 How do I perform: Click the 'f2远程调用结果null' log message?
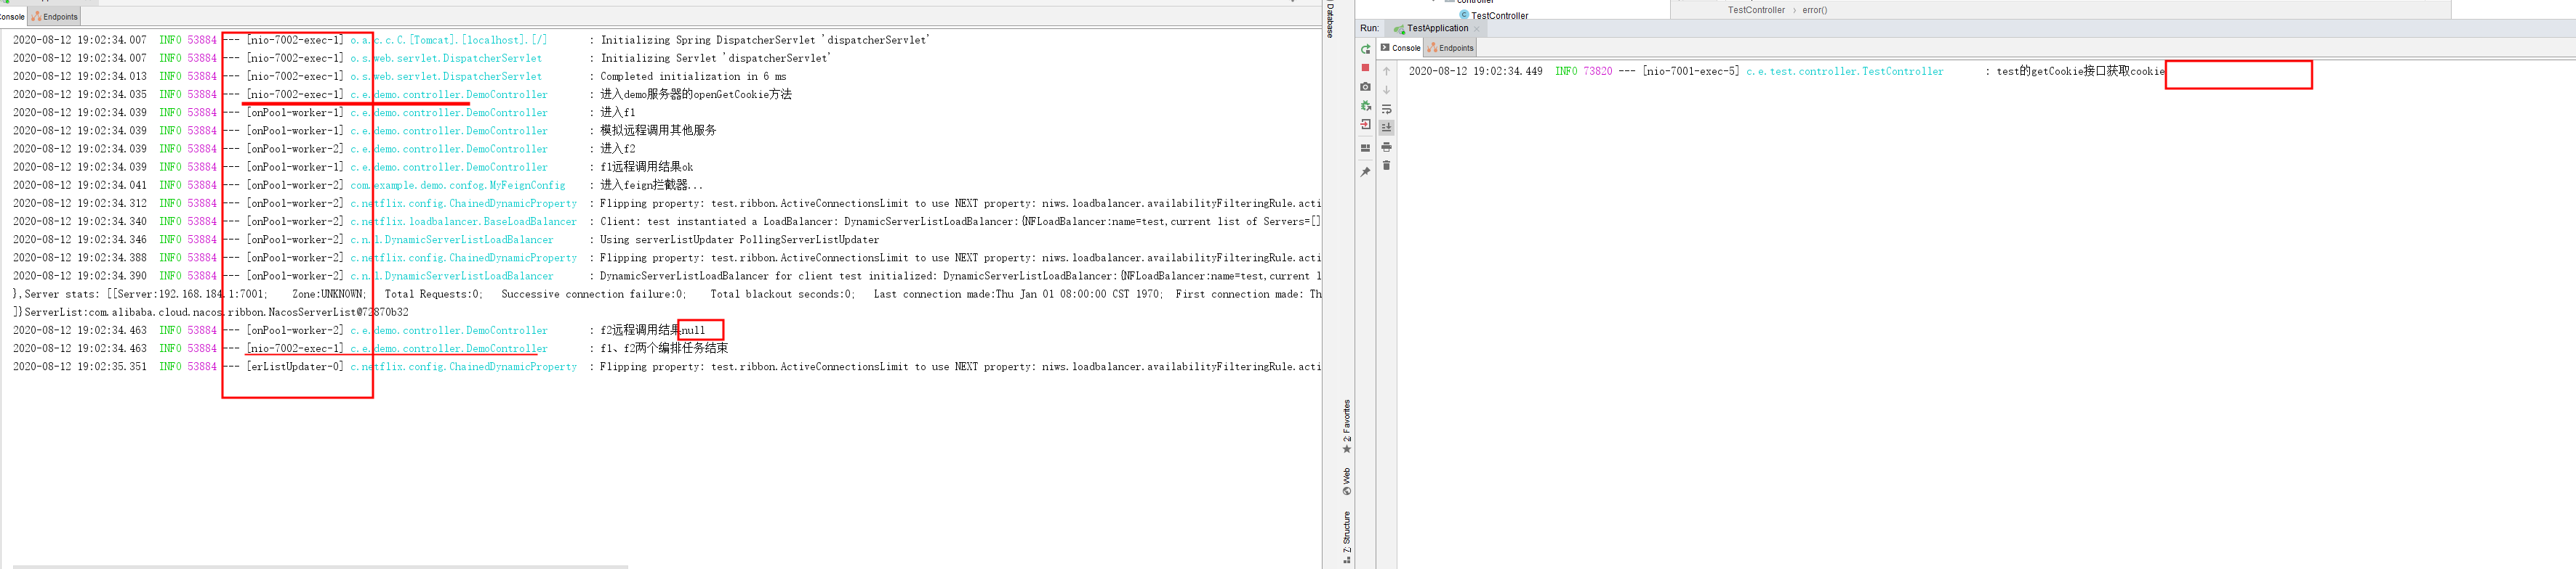coord(653,330)
